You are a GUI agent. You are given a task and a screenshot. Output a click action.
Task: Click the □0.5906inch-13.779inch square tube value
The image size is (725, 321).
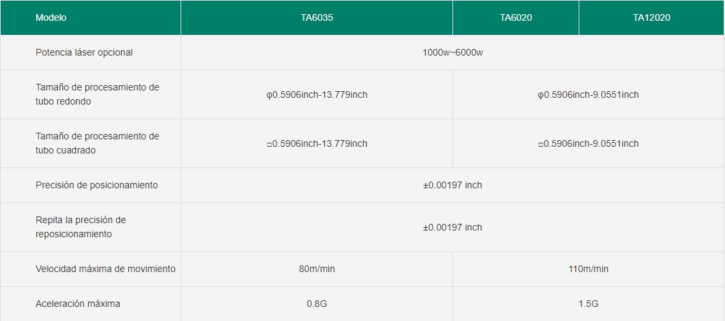[x=317, y=143]
